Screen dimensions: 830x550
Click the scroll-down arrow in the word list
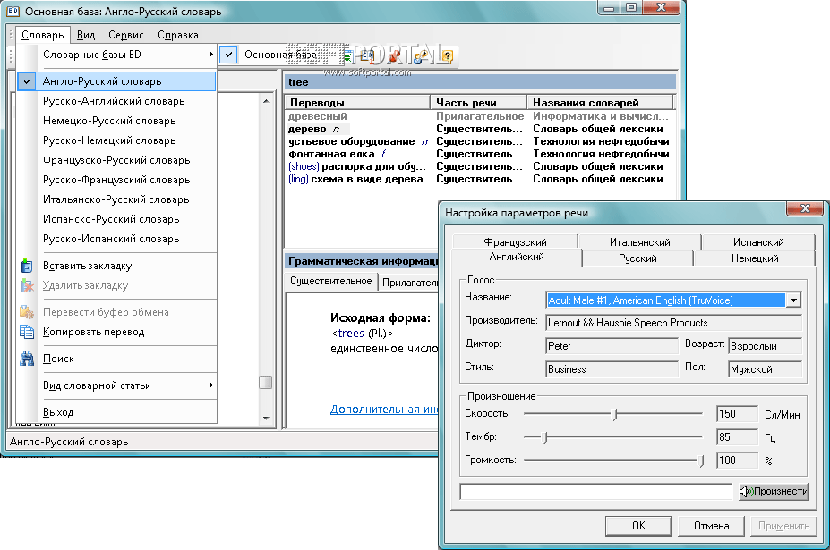point(266,418)
